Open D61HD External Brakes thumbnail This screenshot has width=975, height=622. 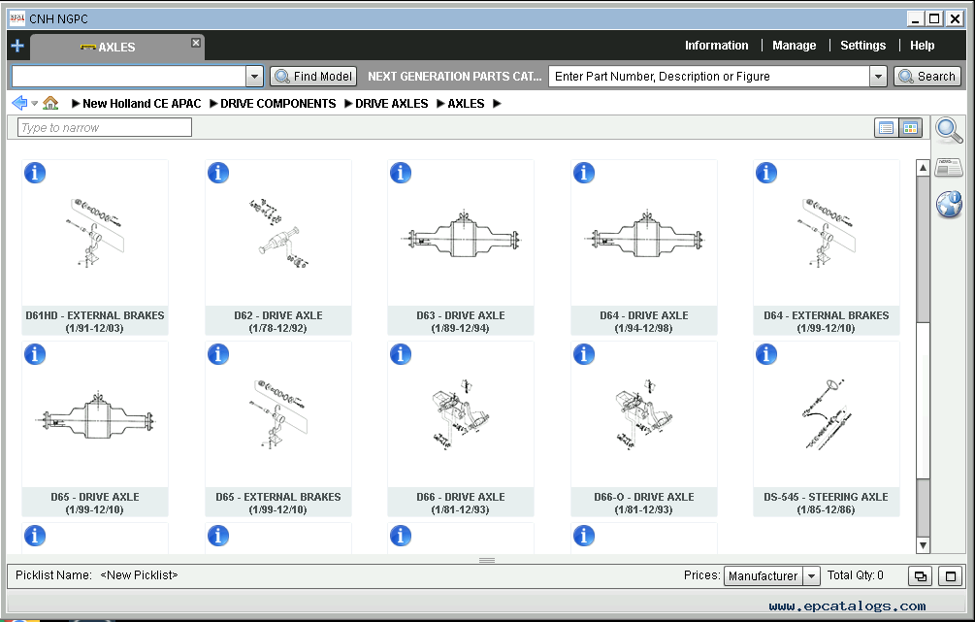(95, 233)
